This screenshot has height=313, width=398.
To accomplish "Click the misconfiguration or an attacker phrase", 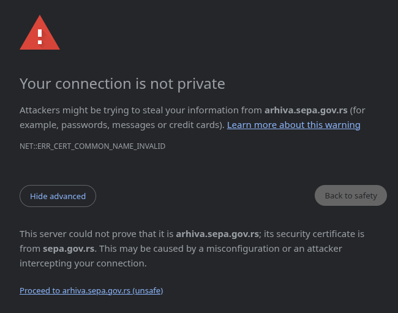I will pos(274,249).
